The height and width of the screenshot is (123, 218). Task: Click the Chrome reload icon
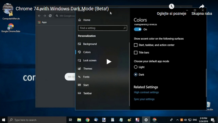pos(50,16)
